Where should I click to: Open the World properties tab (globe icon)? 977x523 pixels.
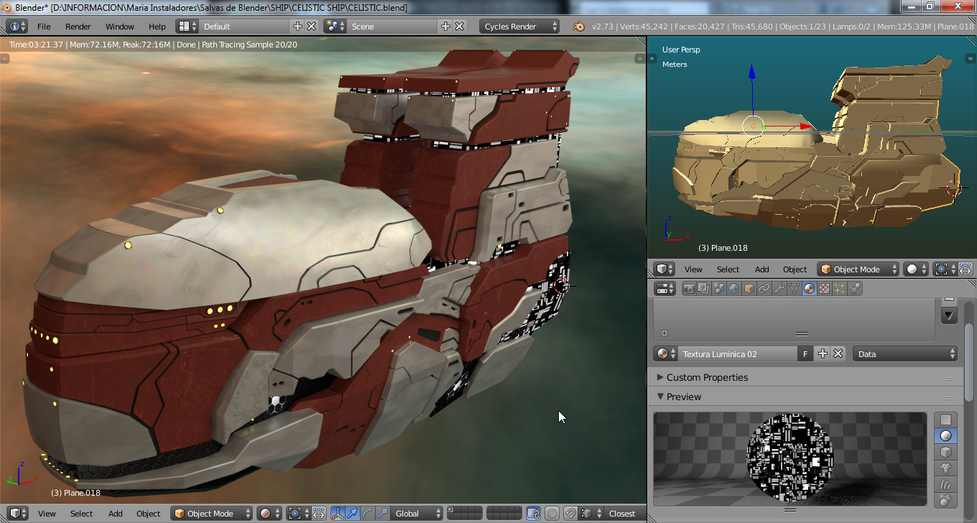pos(734,289)
